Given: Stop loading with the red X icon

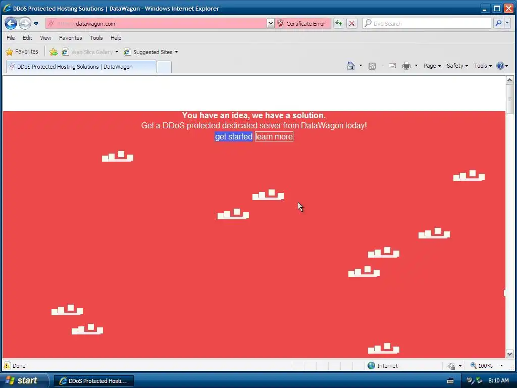Looking at the screenshot, I should coord(352,23).
